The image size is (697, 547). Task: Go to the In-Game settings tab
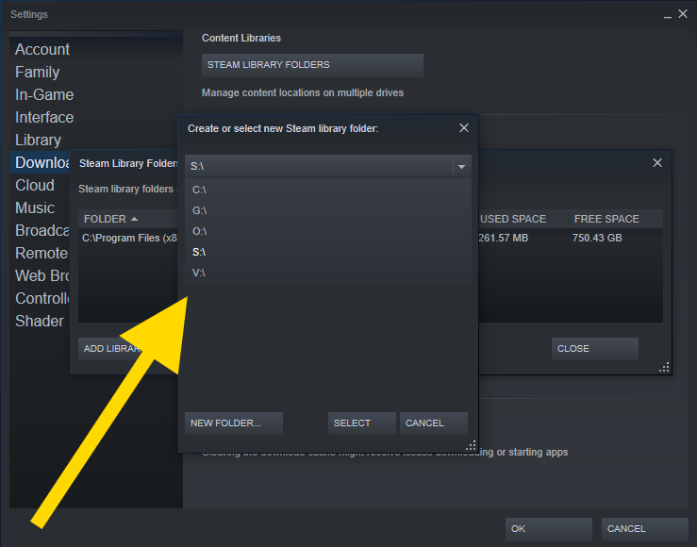pos(44,94)
